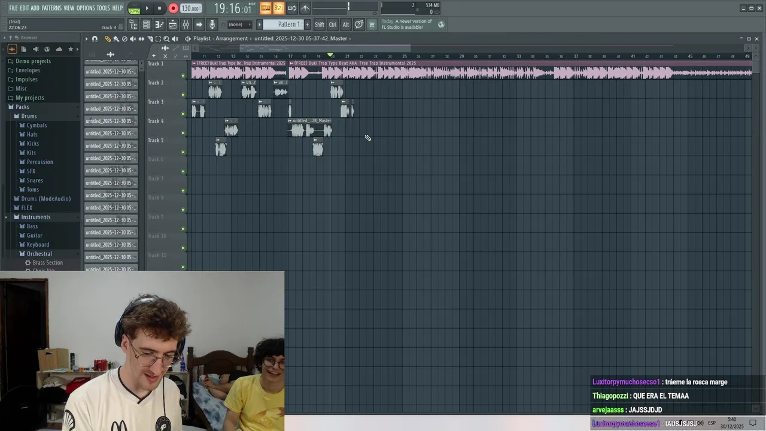This screenshot has width=766, height=431.
Task: Show plugin database tab in Browser
Action: (x=35, y=49)
